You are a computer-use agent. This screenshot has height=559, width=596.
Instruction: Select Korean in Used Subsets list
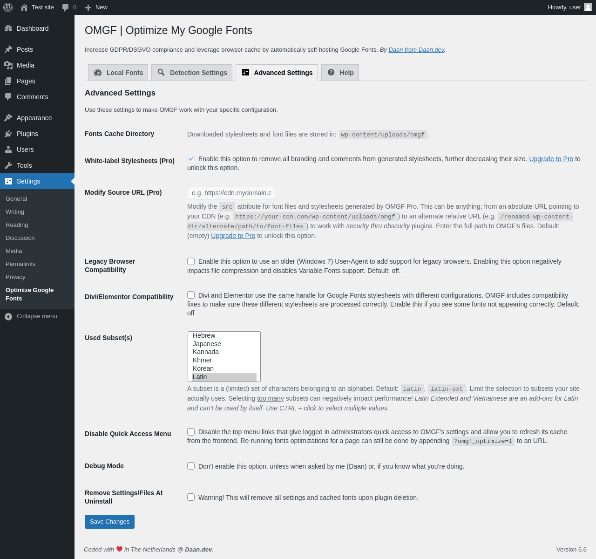224,368
